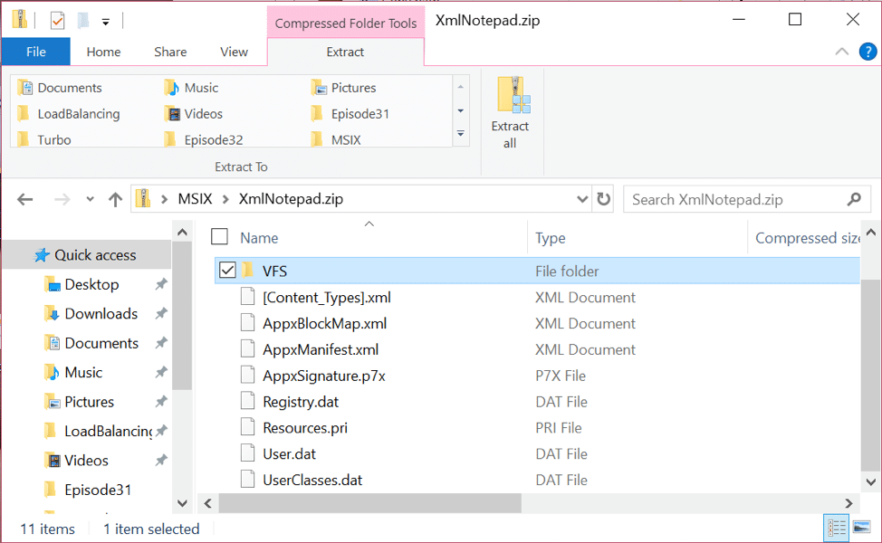The image size is (882, 543).
Task: Select the AppxManifest.xml file icon
Action: 247,349
